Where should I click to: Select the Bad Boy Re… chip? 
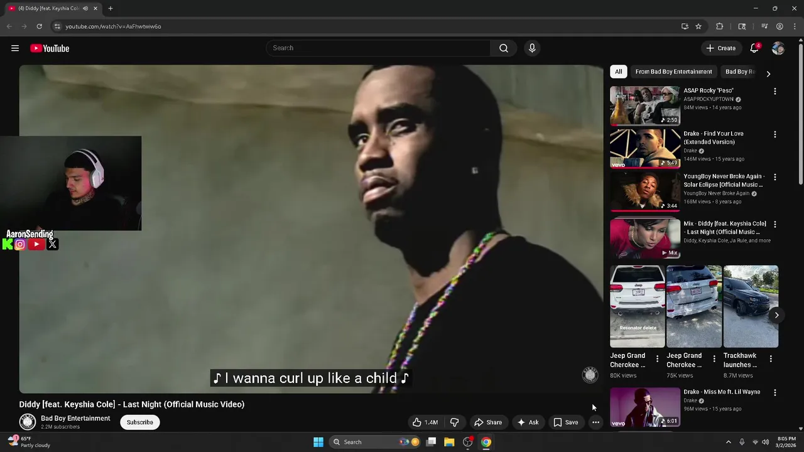[740, 72]
